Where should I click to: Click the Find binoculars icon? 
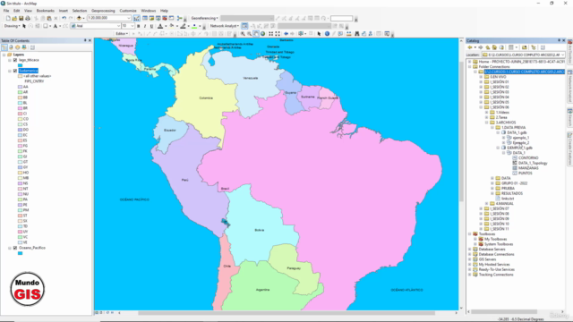(357, 34)
